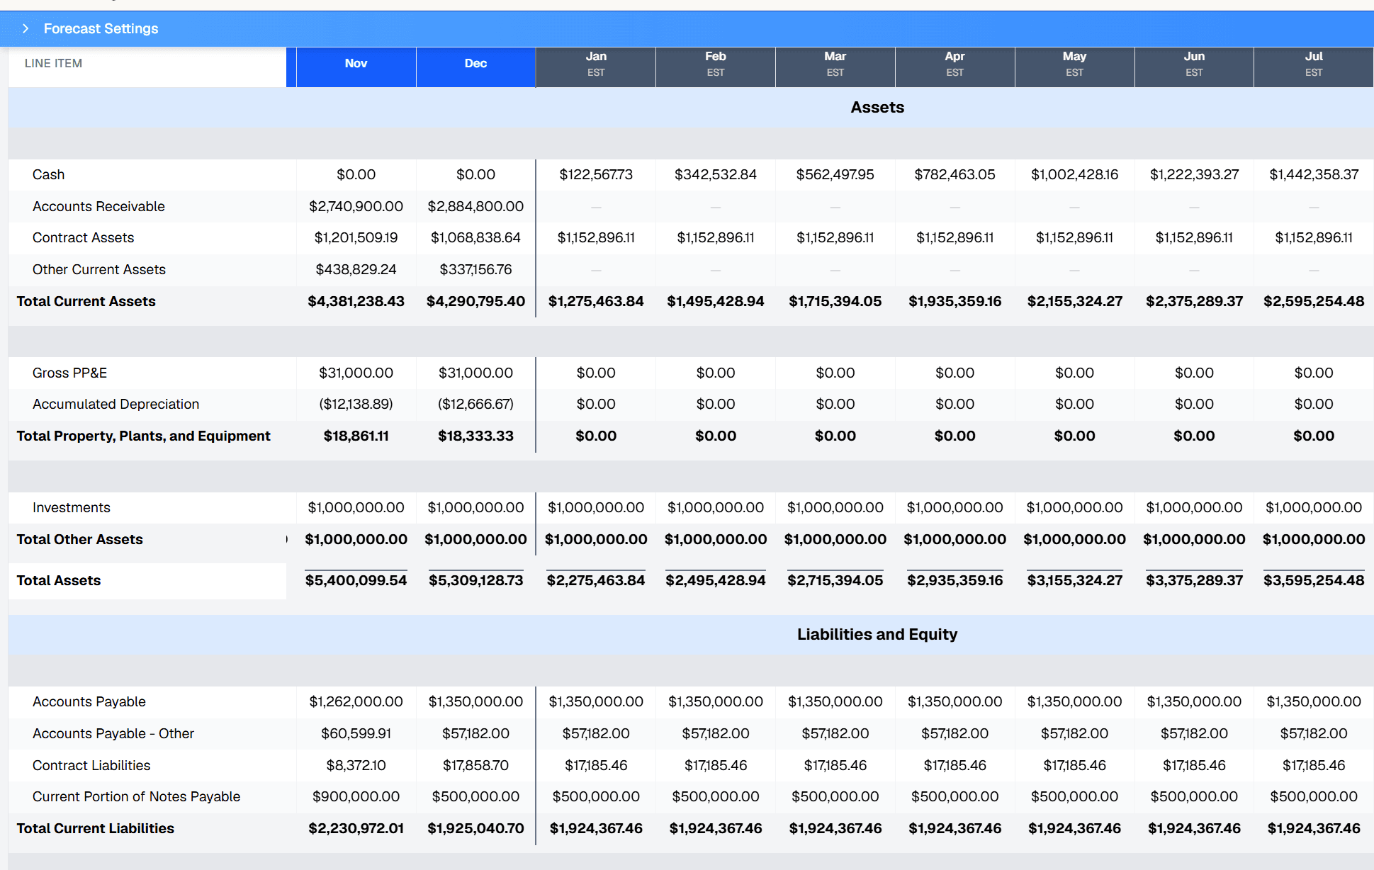The height and width of the screenshot is (870, 1374).
Task: Select the Feb EST column header
Action: tap(716, 67)
